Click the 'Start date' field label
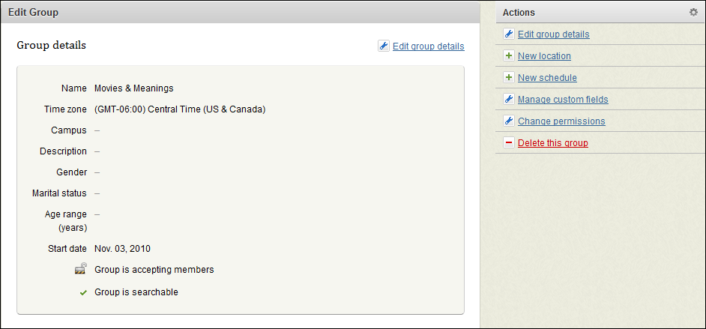The width and height of the screenshot is (706, 329). coord(67,249)
